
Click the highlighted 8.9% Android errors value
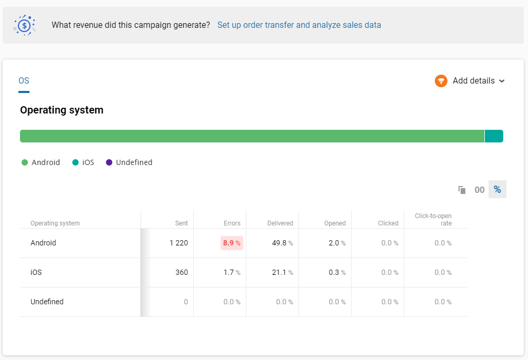tap(232, 243)
